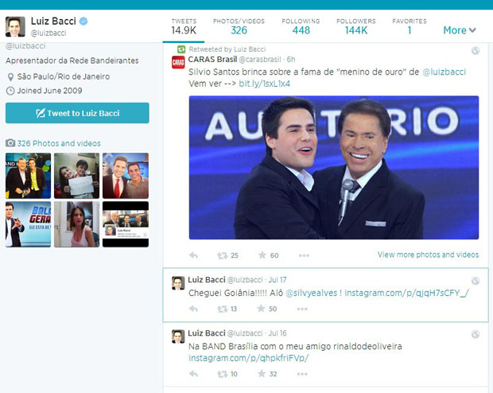This screenshot has width=493, height=393.
Task: Click View more photos and videos
Action: coord(428,255)
